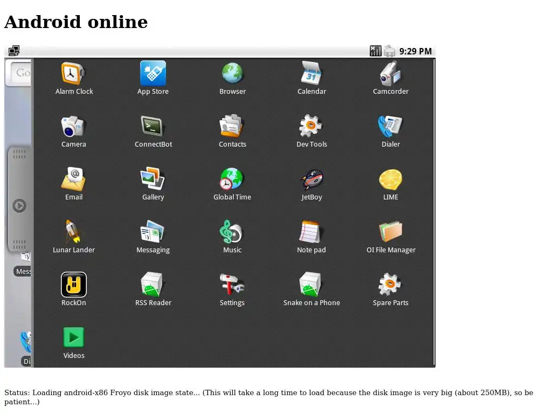Click the Google search box widget
The image size is (552, 414).
[18, 73]
